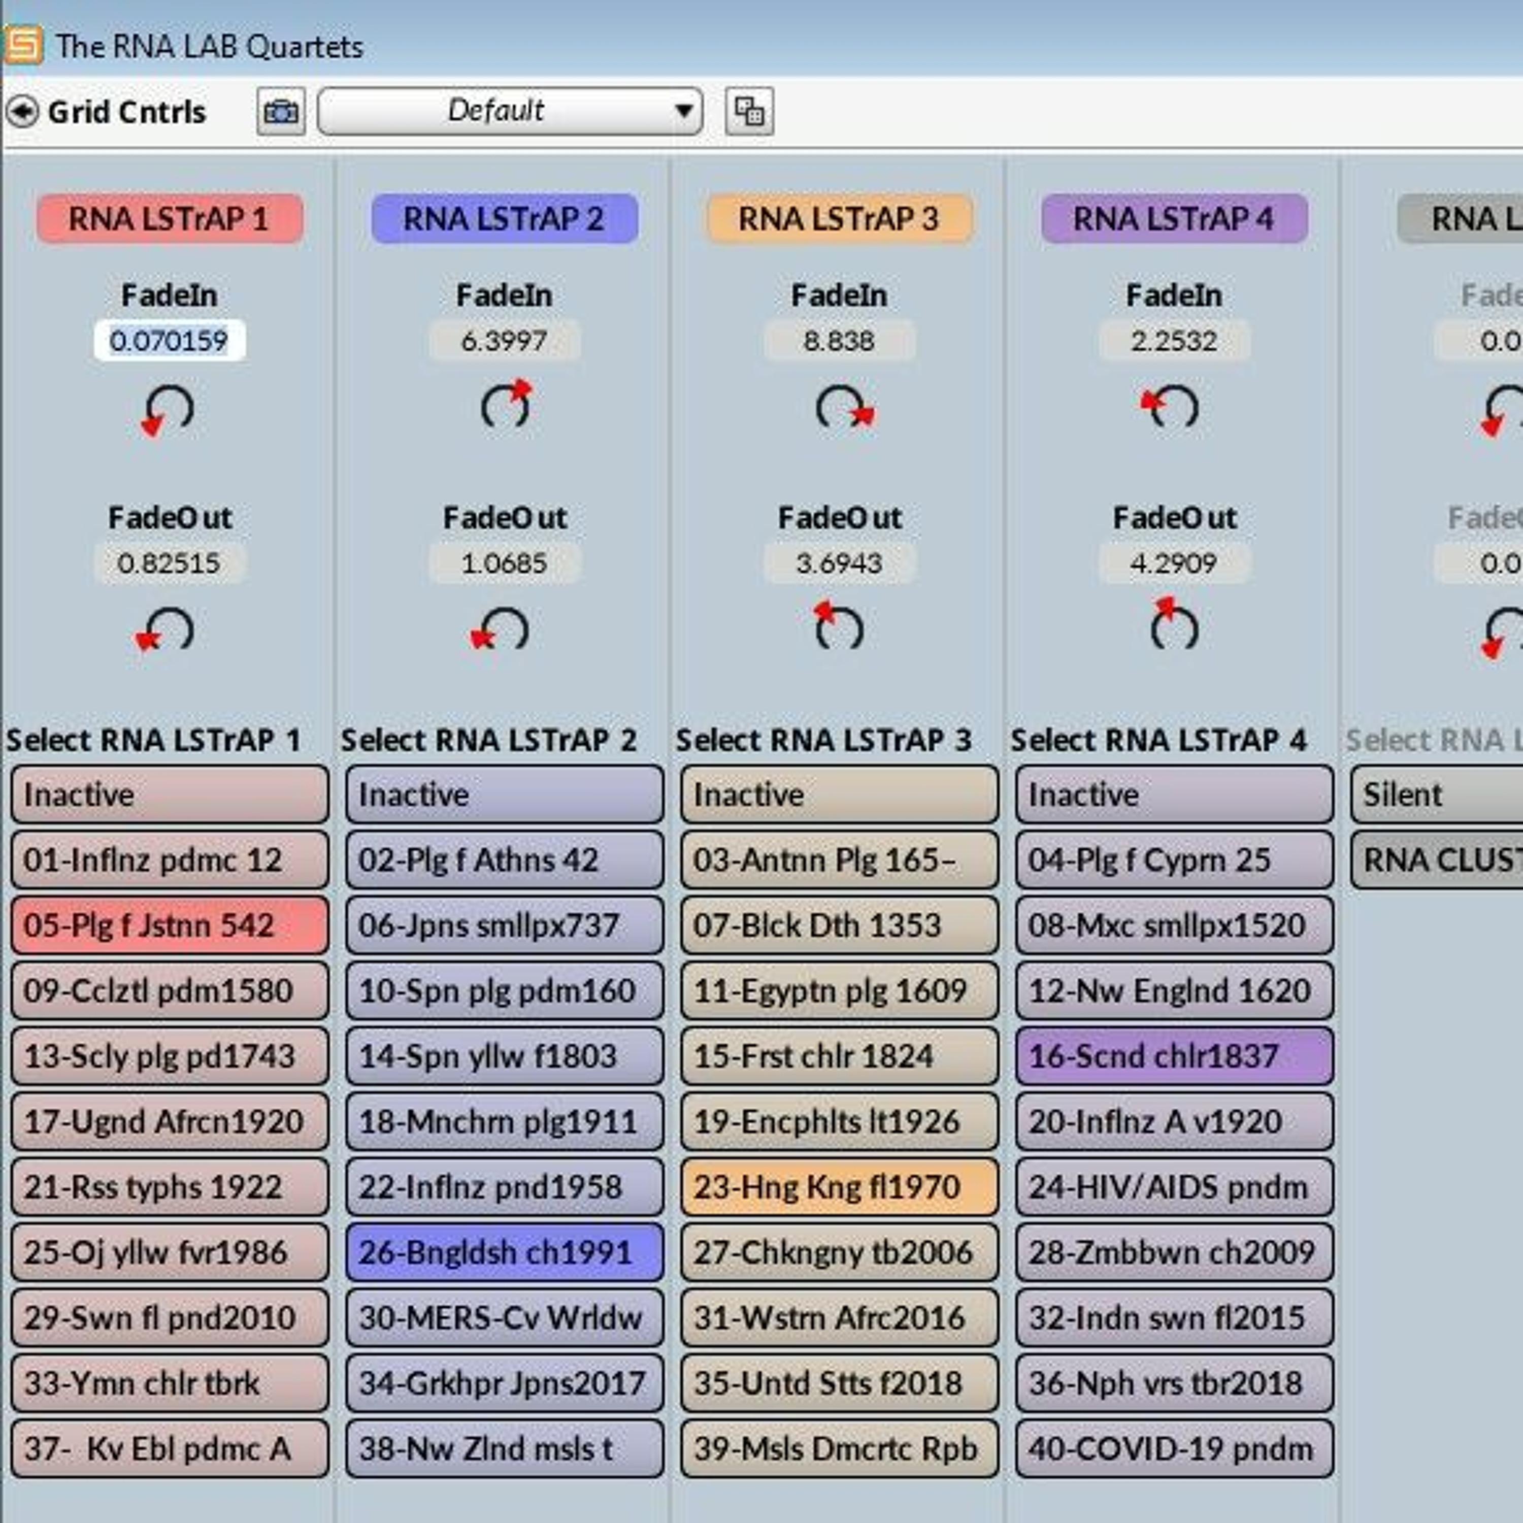Viewport: 1523px width, 1523px height.
Task: Select 26-Bngldsh ch1991 in LSTrAP 2
Action: coord(505,1252)
